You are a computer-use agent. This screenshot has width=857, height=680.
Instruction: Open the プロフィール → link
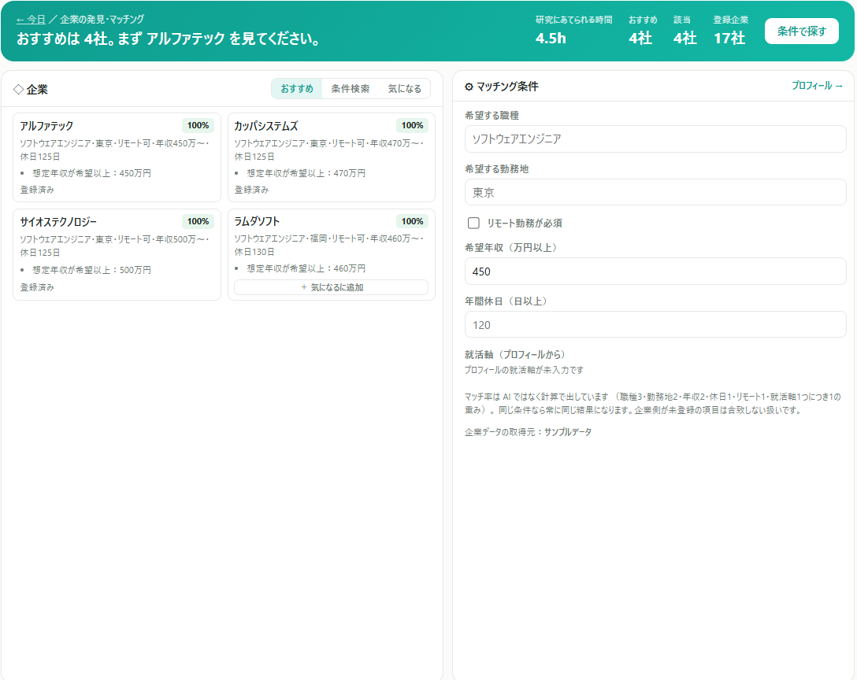tap(817, 86)
